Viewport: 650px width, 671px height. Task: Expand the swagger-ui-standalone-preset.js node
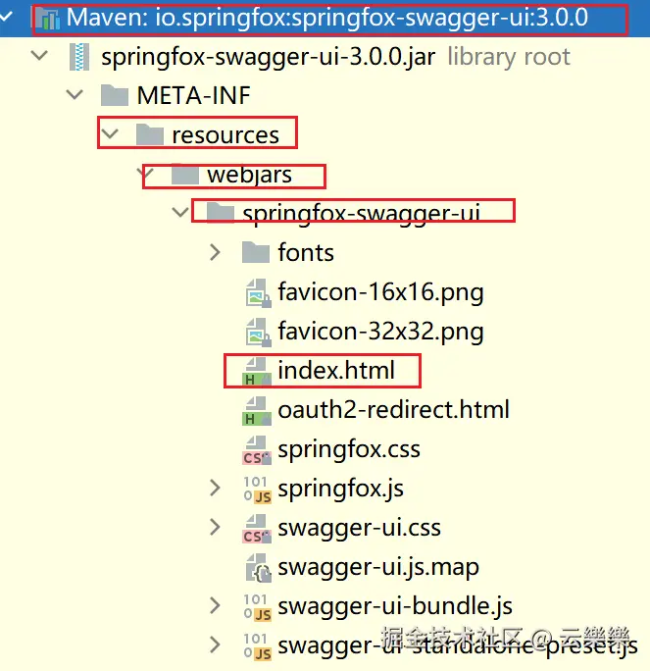pyautogui.click(x=215, y=645)
